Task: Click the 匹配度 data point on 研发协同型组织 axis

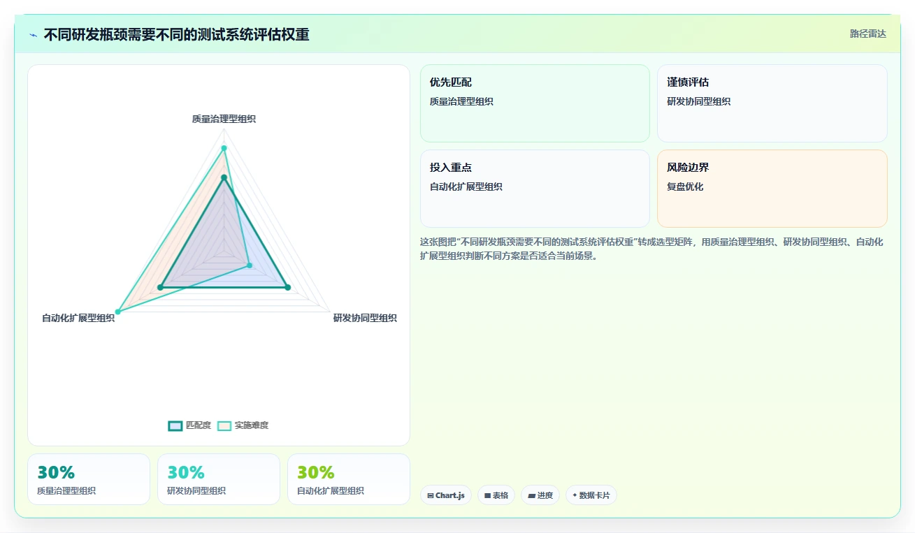Action: (287, 287)
